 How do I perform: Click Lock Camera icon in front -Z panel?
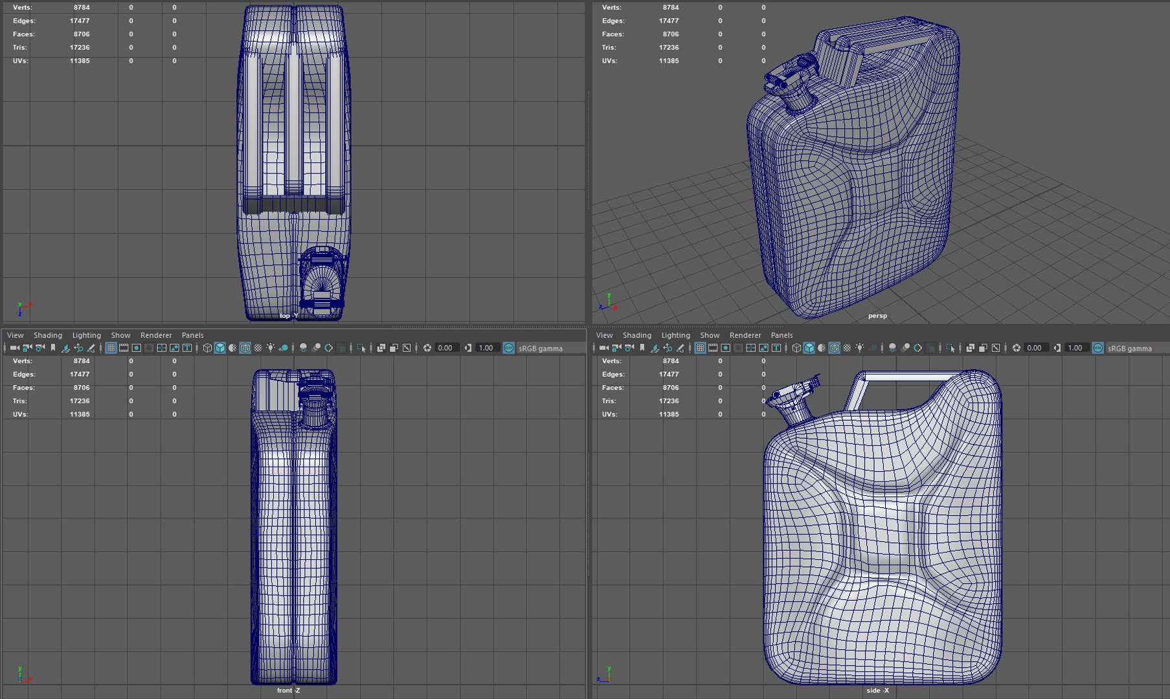click(x=27, y=348)
